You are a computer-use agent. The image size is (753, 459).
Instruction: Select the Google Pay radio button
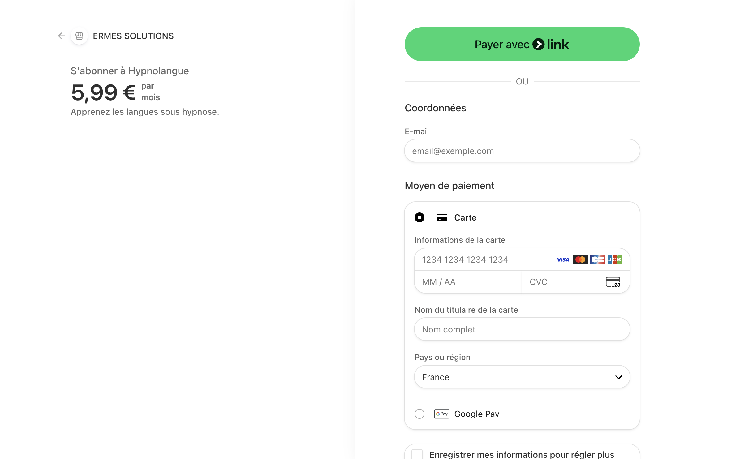tap(420, 414)
